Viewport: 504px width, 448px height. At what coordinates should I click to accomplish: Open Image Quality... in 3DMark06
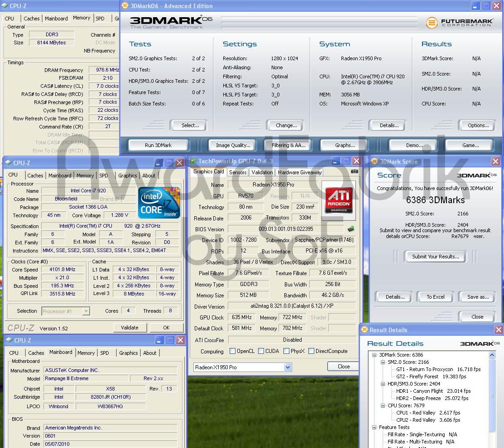pyautogui.click(x=233, y=145)
